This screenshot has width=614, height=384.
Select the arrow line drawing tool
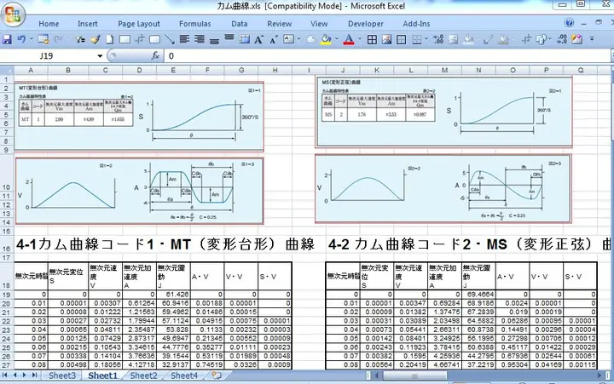170,39
